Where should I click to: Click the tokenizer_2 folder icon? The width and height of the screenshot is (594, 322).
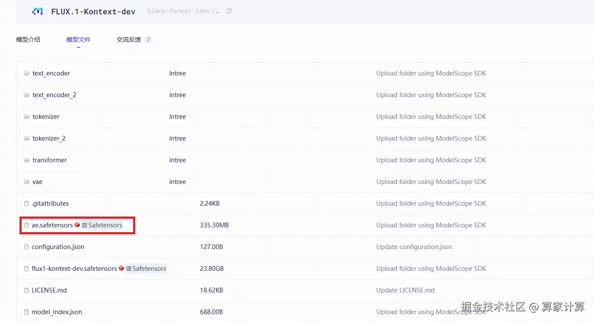click(x=26, y=138)
